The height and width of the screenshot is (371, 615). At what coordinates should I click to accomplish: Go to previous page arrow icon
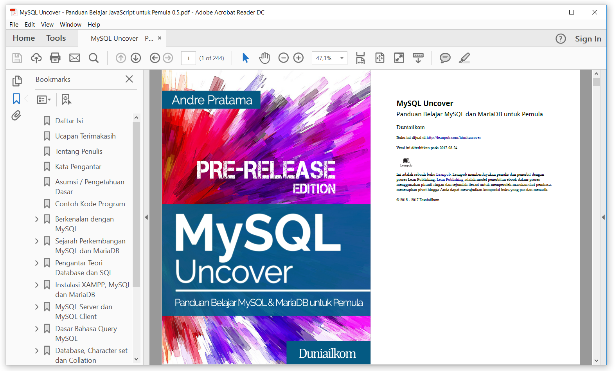(x=121, y=58)
